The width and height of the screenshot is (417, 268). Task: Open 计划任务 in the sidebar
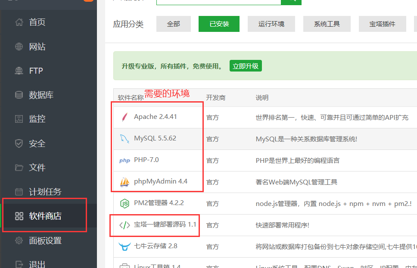click(45, 192)
